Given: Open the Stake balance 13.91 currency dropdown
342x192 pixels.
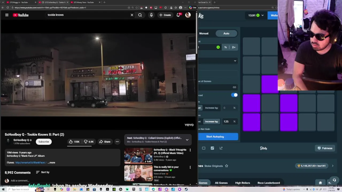Looking at the screenshot, I should 256,15.
